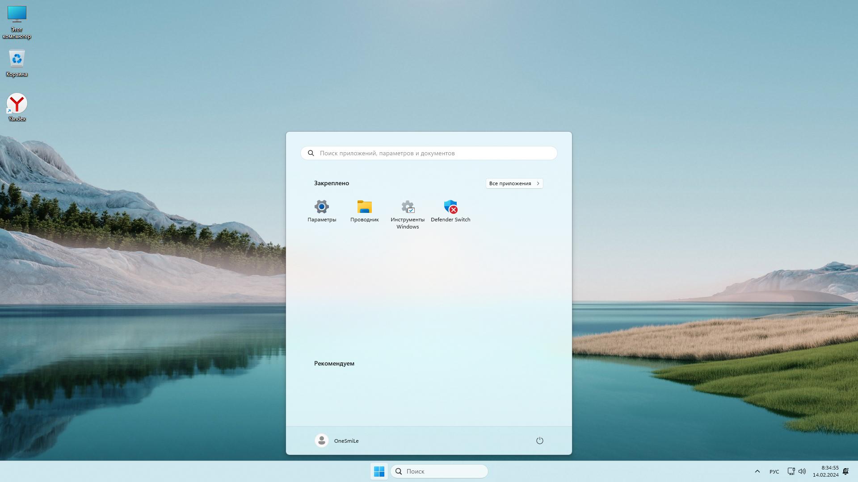Open Проводник from pinned apps
858x482 pixels.
pos(364,210)
